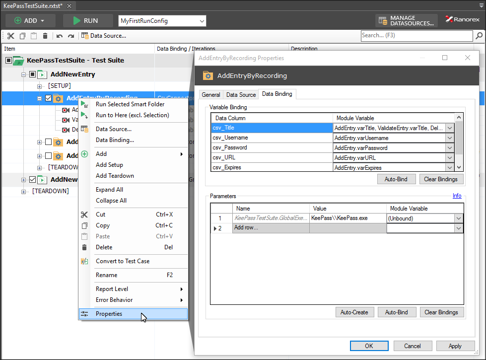Viewport: 486px width, 360px height.
Task: Toggle the AddEntryByRecording checkbox
Action: point(48,98)
